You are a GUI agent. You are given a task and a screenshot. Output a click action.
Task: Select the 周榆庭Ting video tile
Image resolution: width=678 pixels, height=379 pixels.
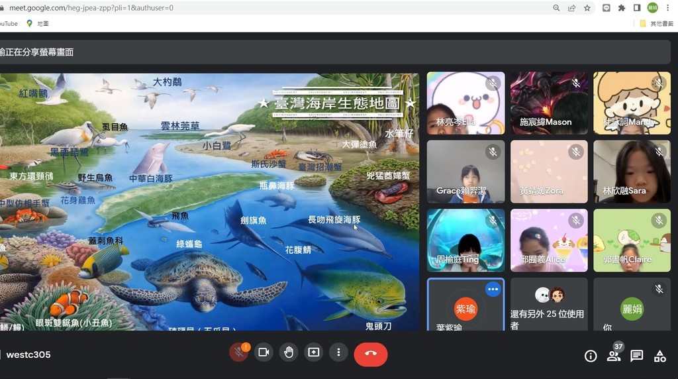coord(465,240)
